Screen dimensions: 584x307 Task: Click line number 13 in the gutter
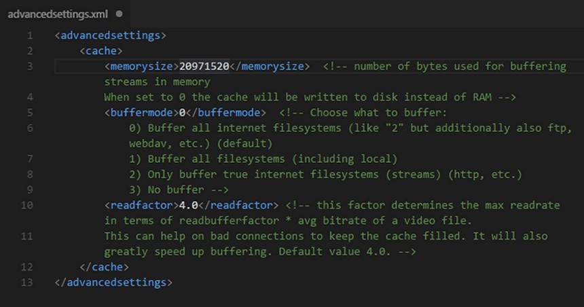(x=26, y=283)
